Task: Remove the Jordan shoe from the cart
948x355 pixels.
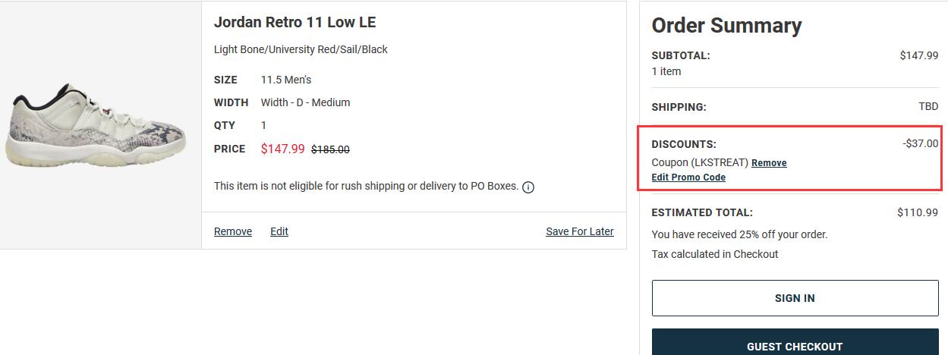Action: [233, 231]
